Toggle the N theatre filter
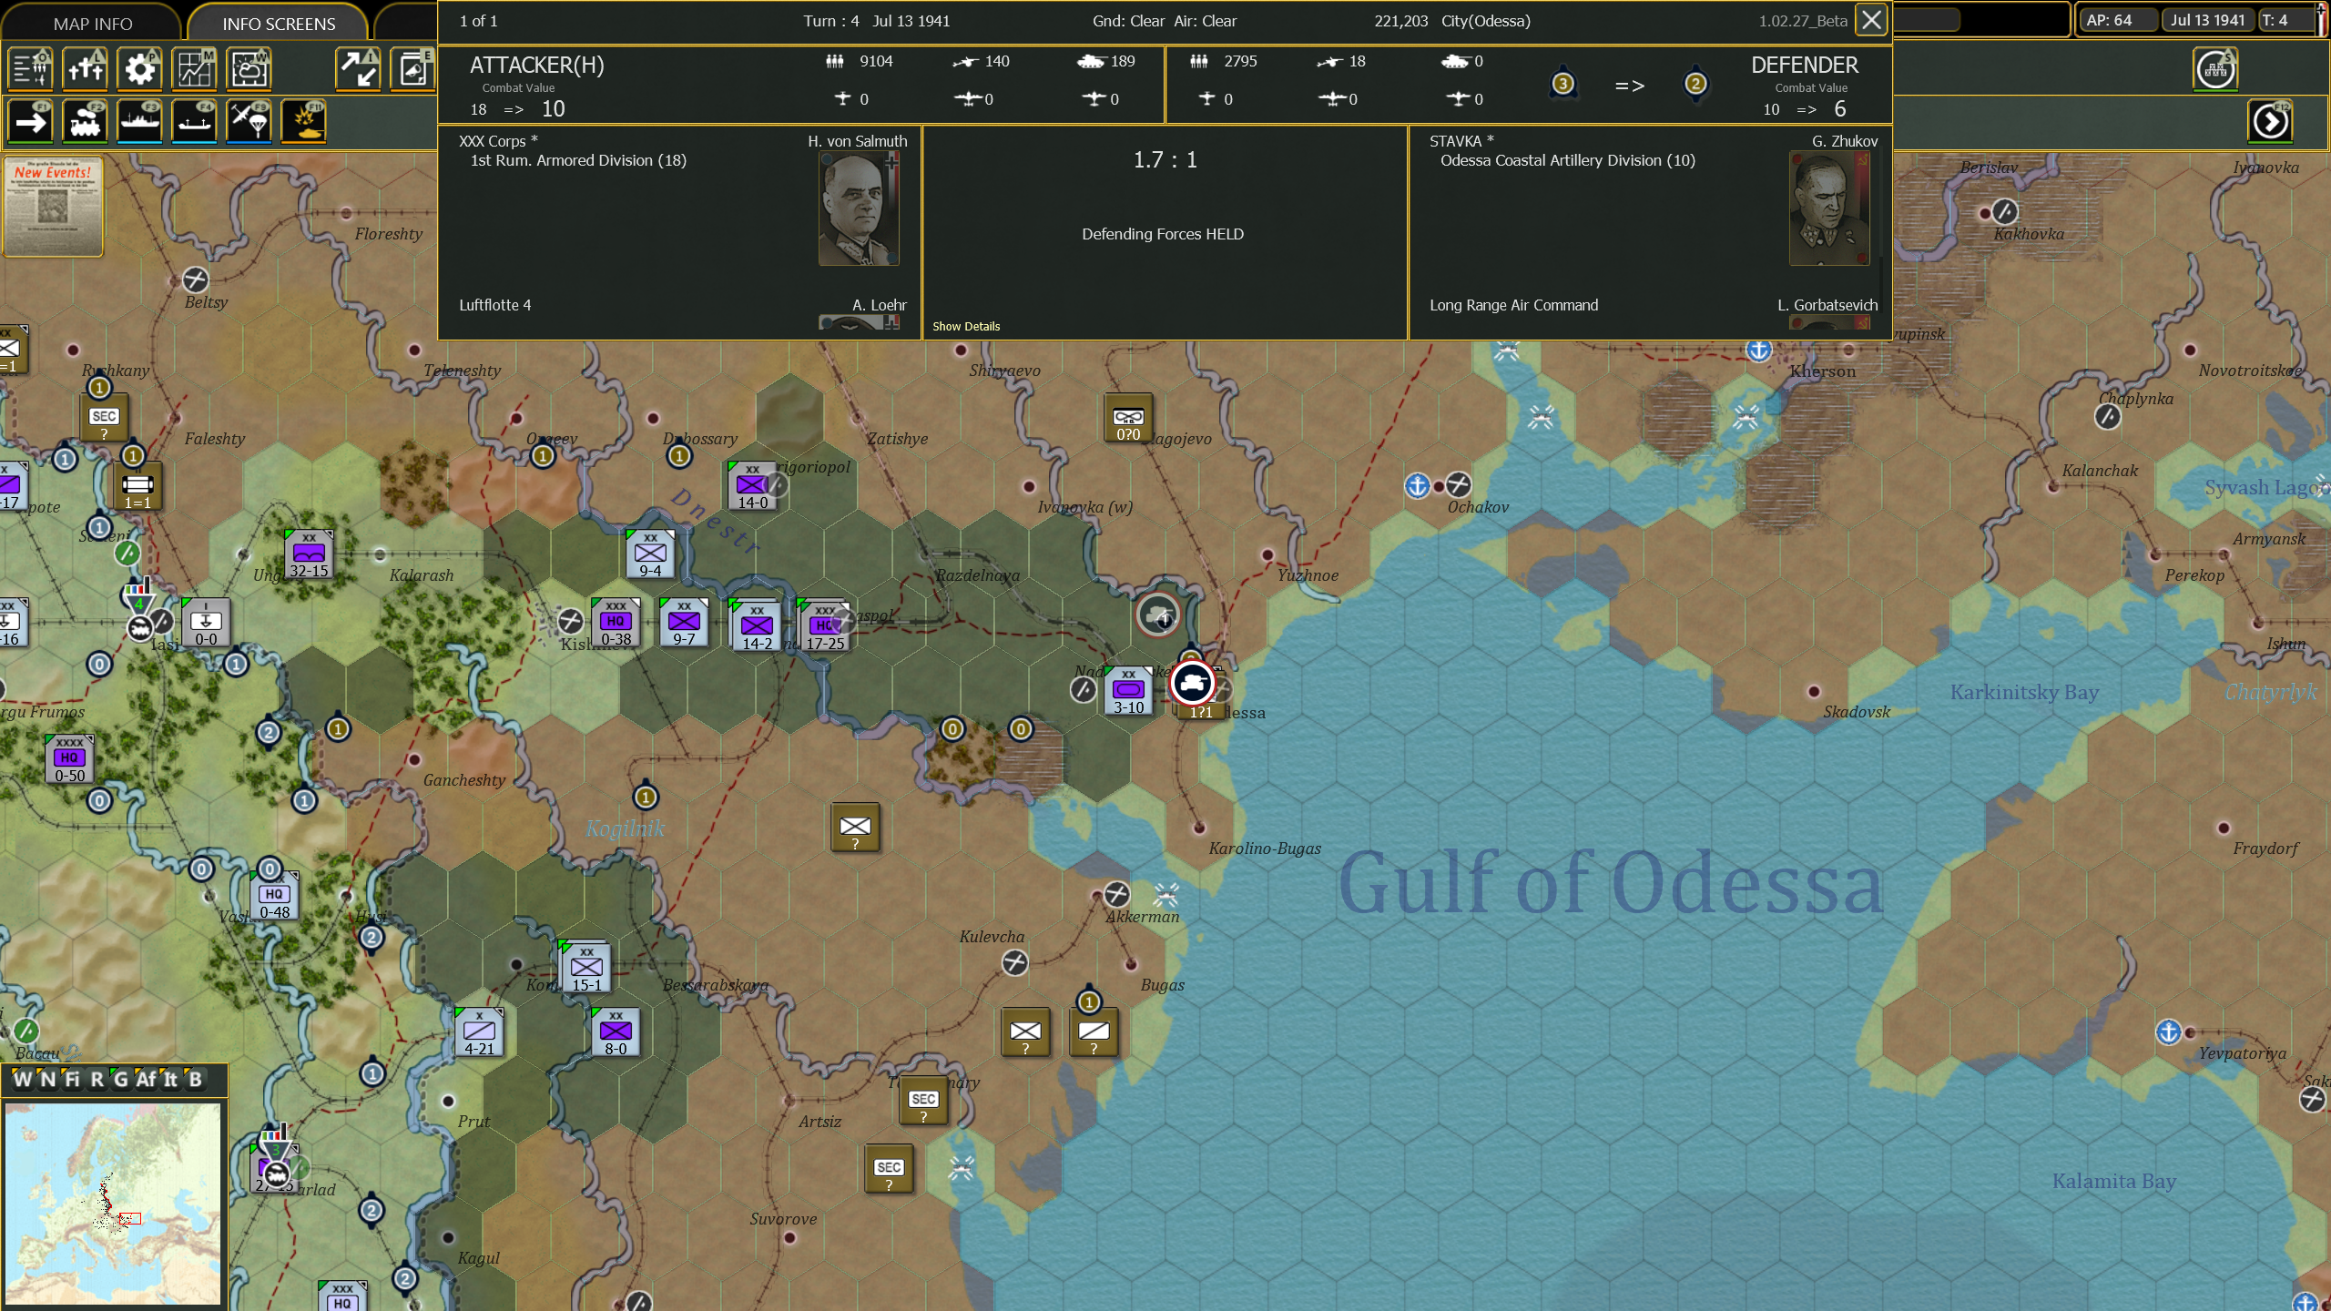 coord(47,1080)
